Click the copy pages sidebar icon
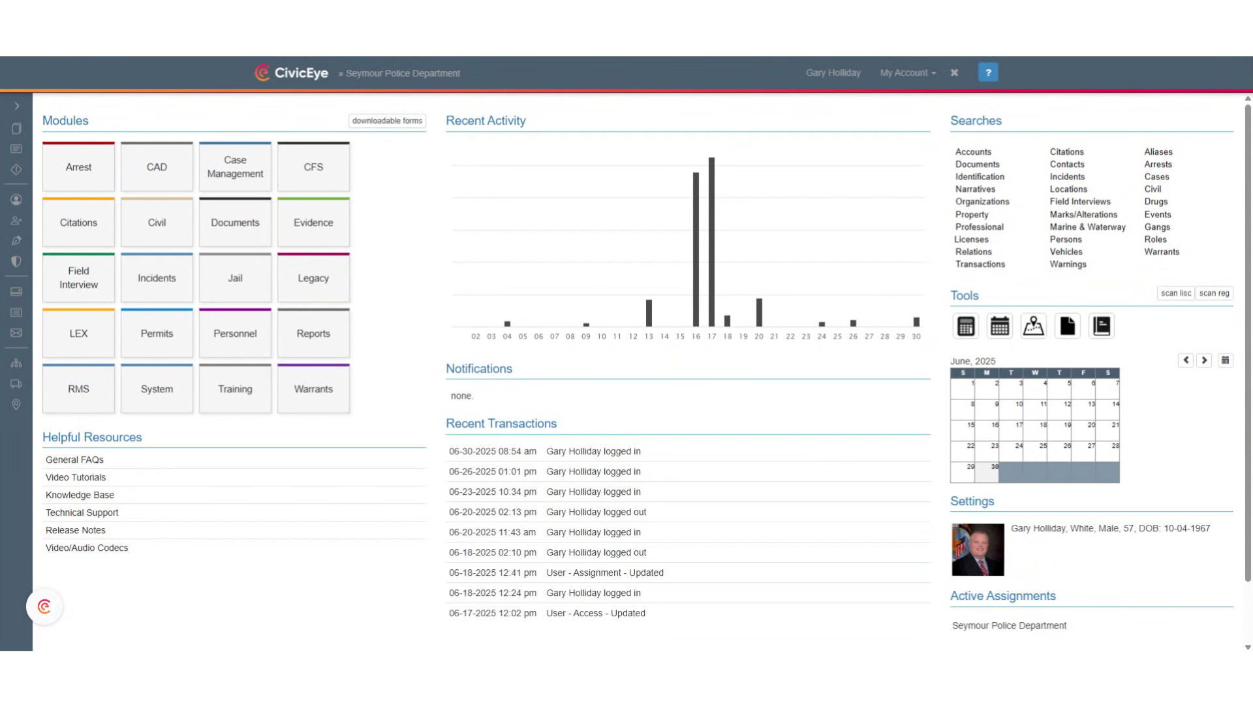 [16, 129]
